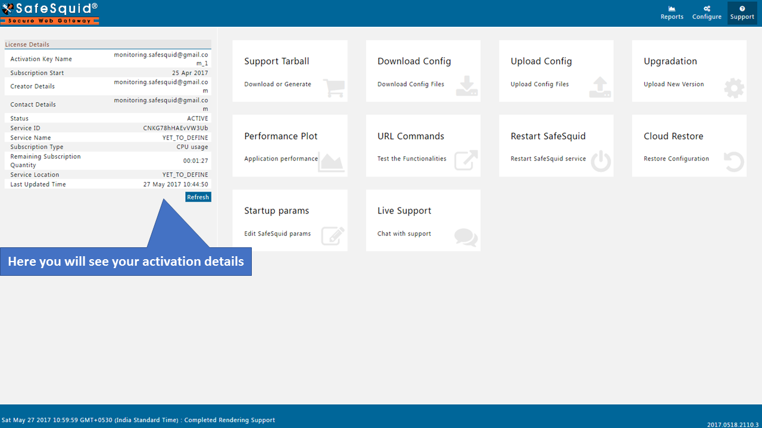The image size is (762, 428).
Task: Click the SafeSquid logo
Action: pos(50,12)
